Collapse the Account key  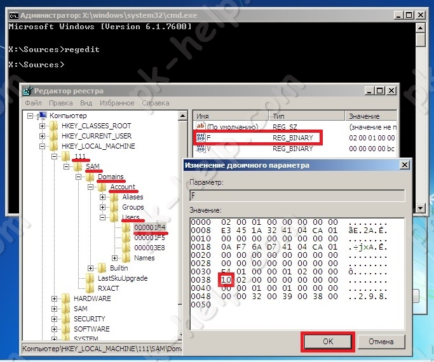(x=90, y=187)
